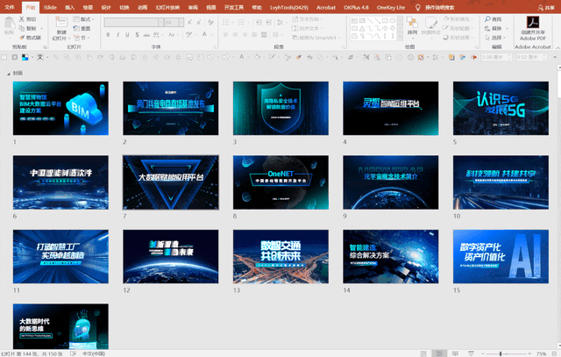Open the iSlide ribbon tab

click(50, 7)
